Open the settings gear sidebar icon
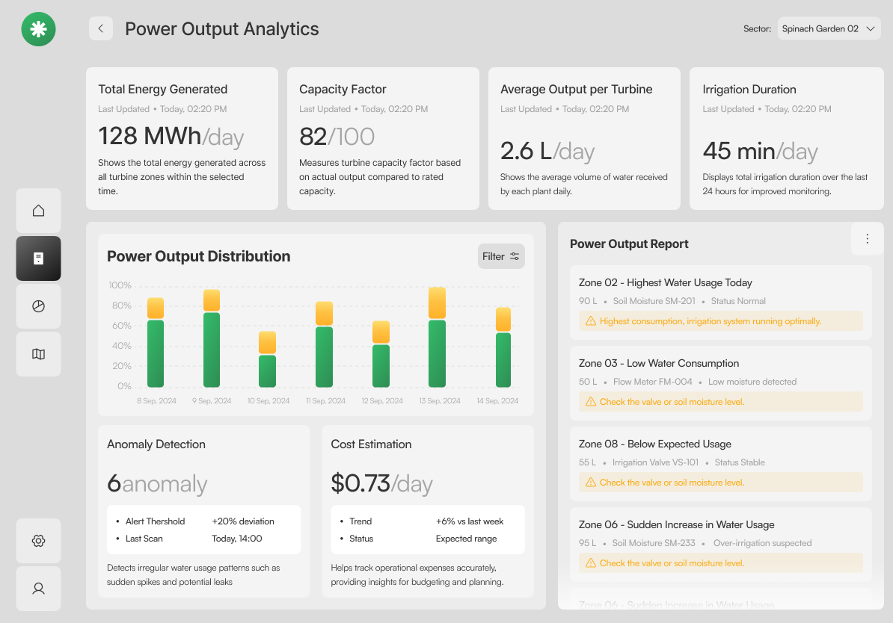The width and height of the screenshot is (893, 623). [x=38, y=541]
